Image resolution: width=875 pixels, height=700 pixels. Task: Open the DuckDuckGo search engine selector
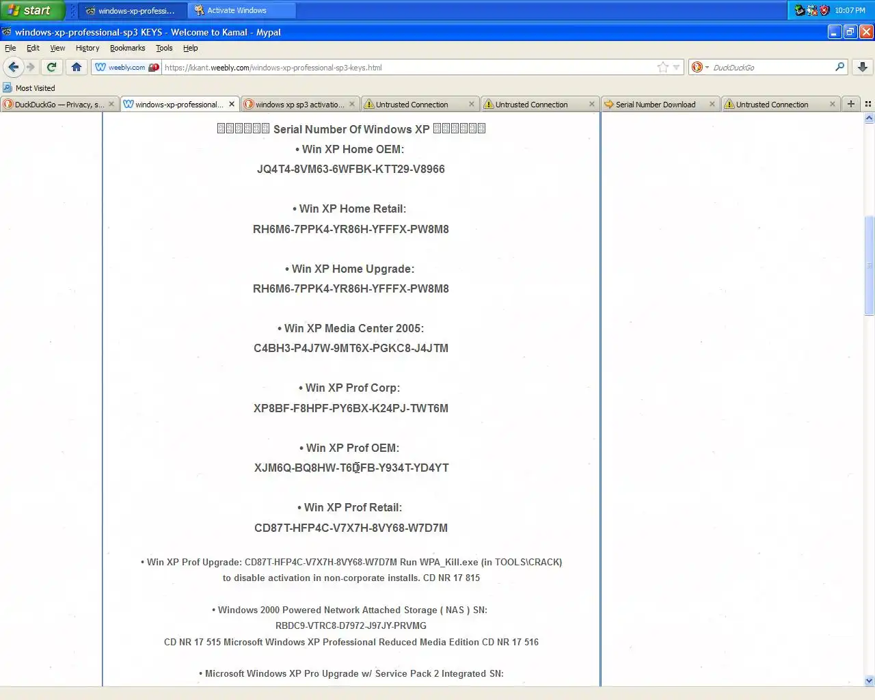coord(700,67)
